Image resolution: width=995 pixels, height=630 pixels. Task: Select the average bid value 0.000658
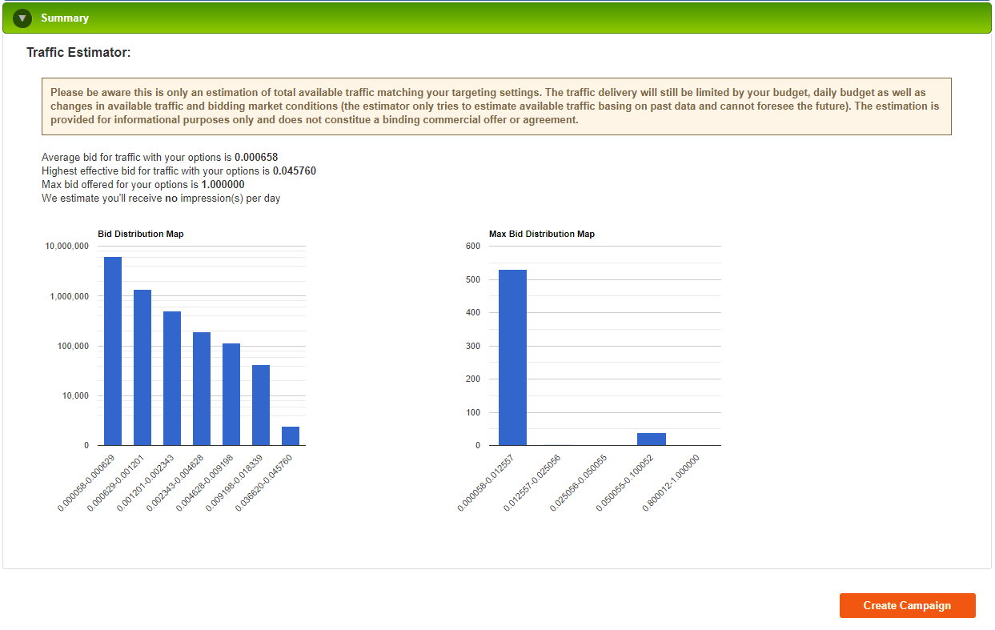coord(256,158)
